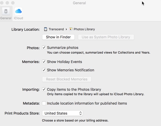Screen dimensions: 161x126
Task: Click the Photos Library path name
Action: (x=84, y=29)
